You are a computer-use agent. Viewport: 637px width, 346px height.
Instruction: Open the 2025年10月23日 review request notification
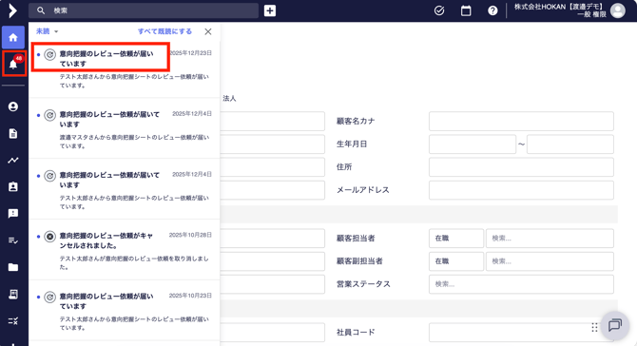pos(125,310)
